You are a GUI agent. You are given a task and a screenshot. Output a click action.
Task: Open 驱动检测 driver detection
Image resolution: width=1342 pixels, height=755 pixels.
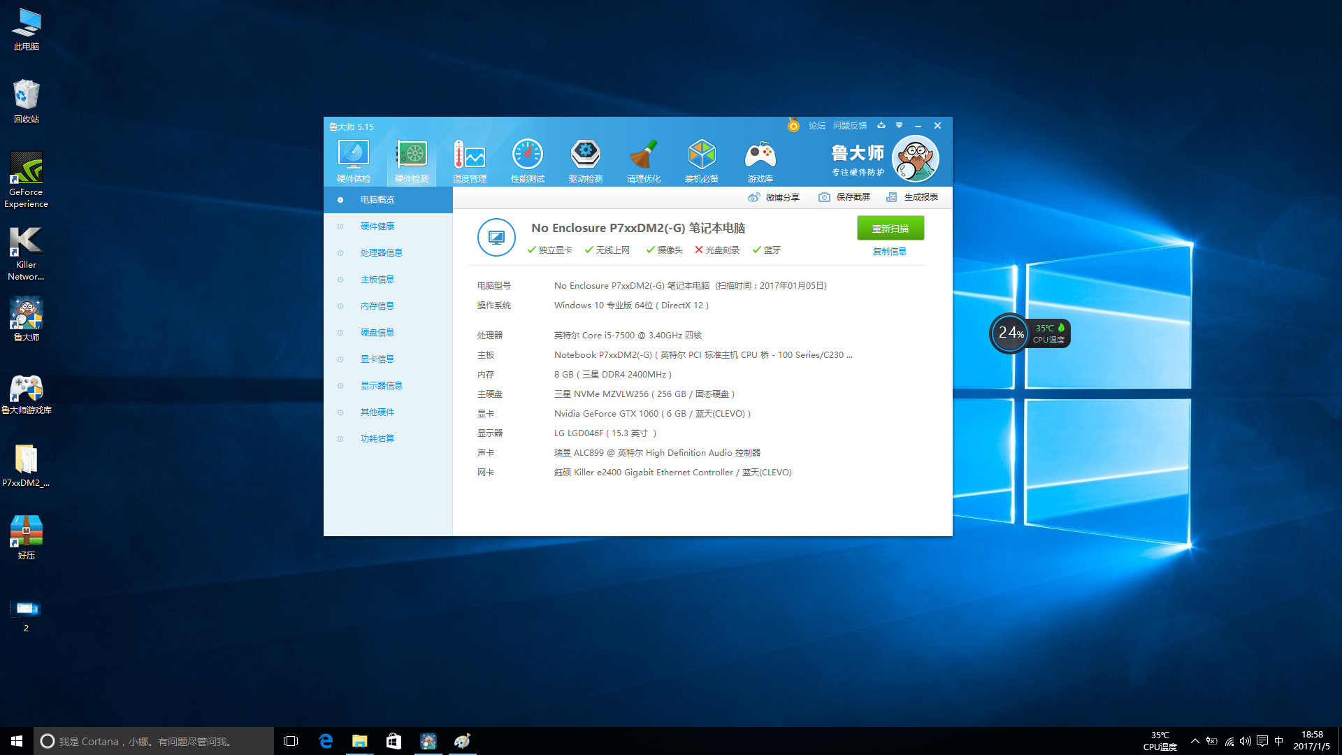(586, 161)
